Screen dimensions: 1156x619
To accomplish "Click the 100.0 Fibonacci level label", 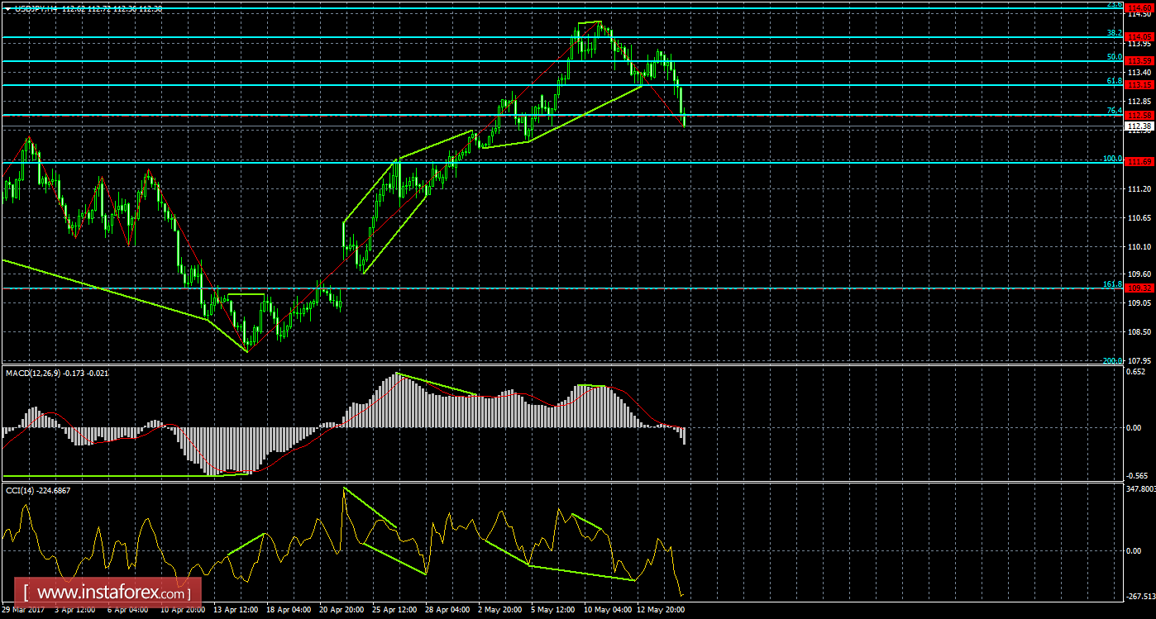I will click(x=1112, y=158).
